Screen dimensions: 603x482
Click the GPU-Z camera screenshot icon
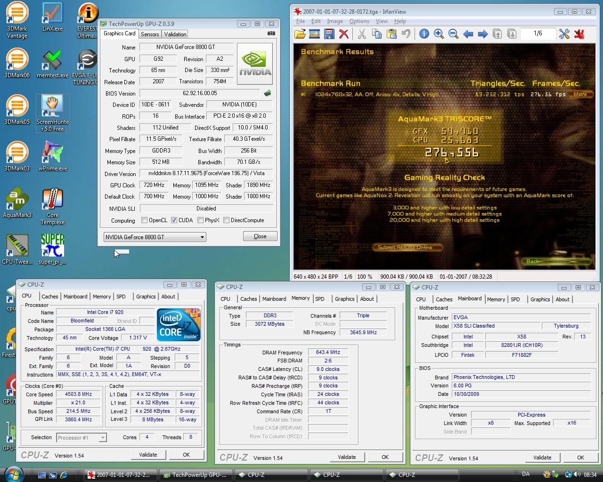point(271,33)
